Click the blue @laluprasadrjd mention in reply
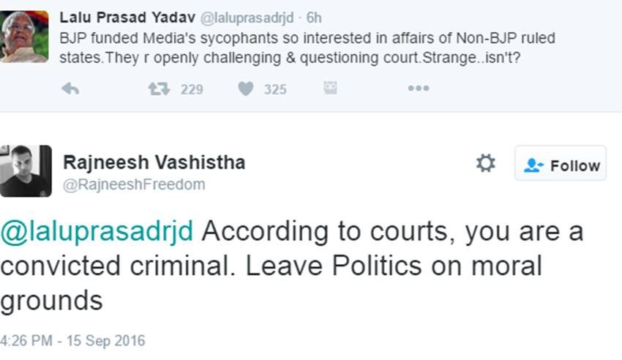This screenshot has width=622, height=360. pos(97,231)
